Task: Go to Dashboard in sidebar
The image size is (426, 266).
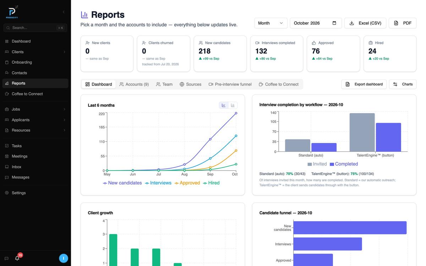Action: [x=35, y=41]
